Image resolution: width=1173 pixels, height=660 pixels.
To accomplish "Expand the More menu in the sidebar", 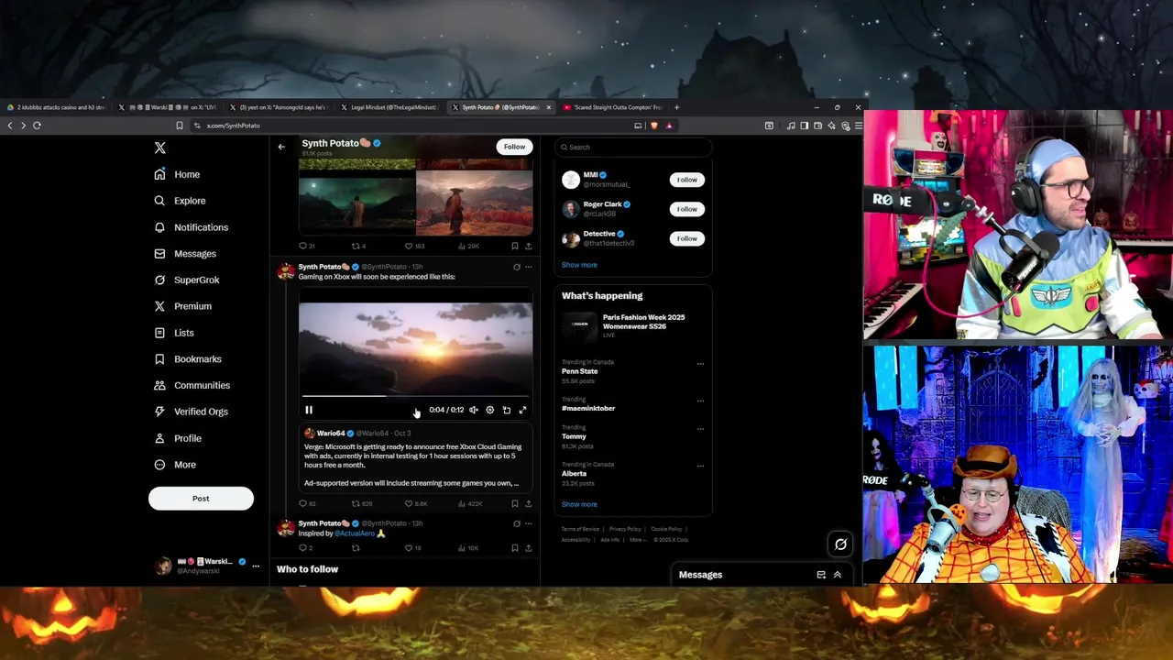I will click(x=176, y=465).
